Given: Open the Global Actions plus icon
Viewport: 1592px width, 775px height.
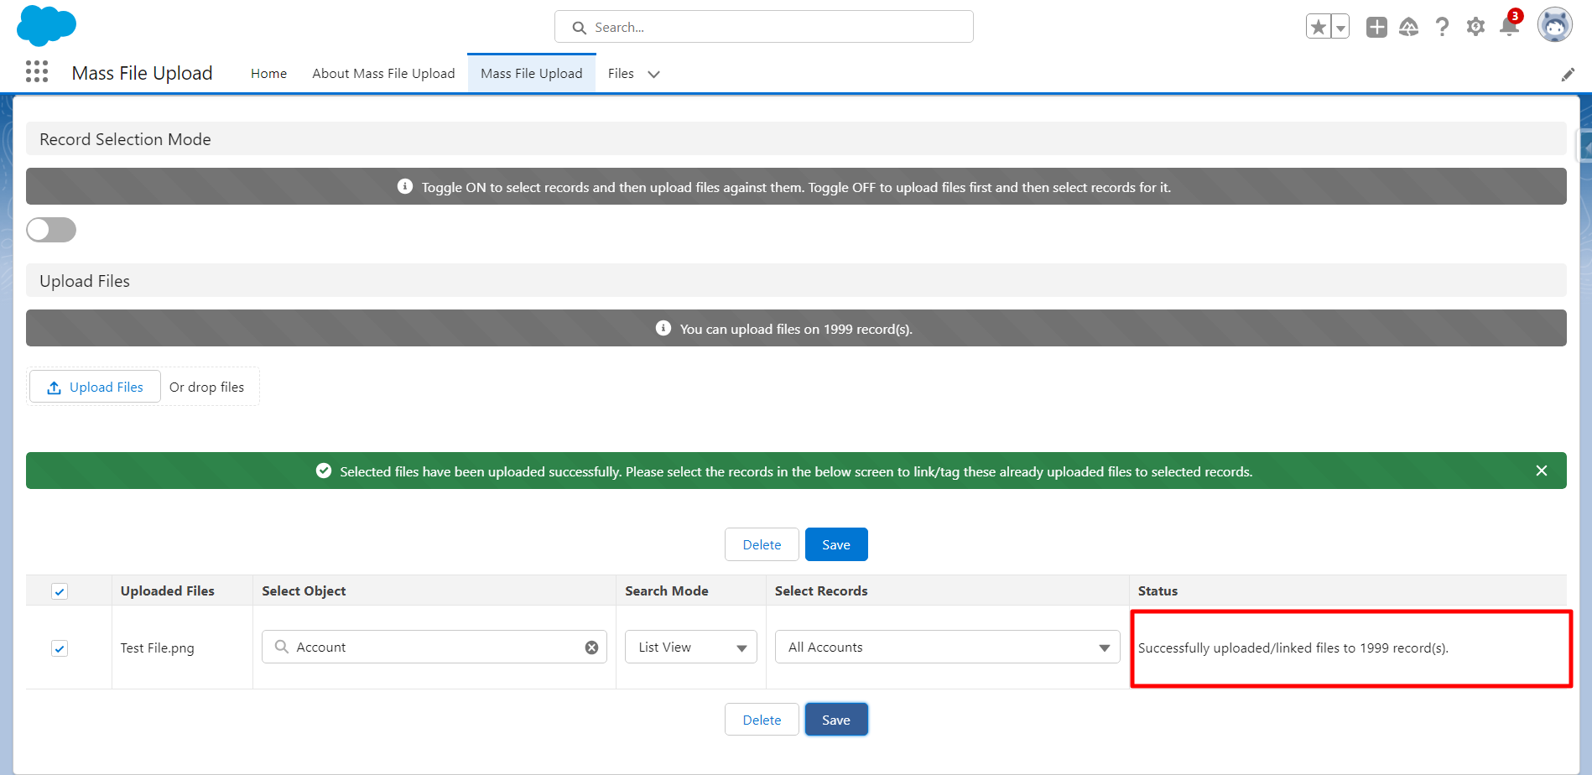Looking at the screenshot, I should tap(1376, 27).
